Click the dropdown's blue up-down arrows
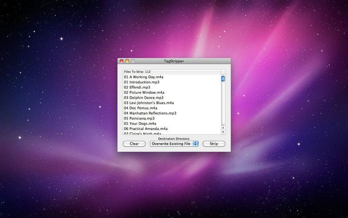 tap(195, 144)
